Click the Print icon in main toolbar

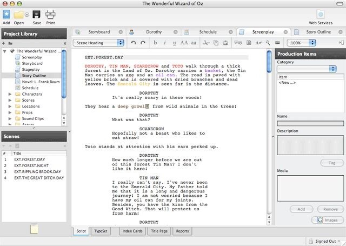tap(50, 15)
